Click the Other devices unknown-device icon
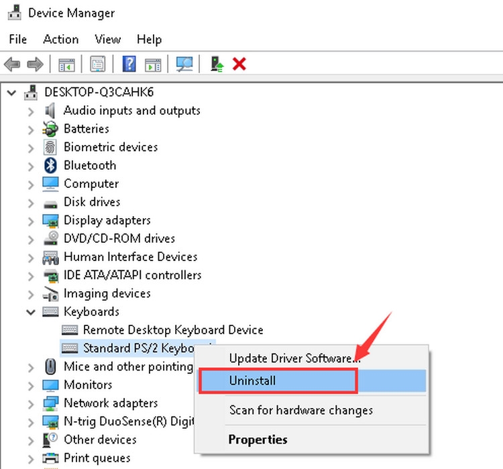 [50, 439]
